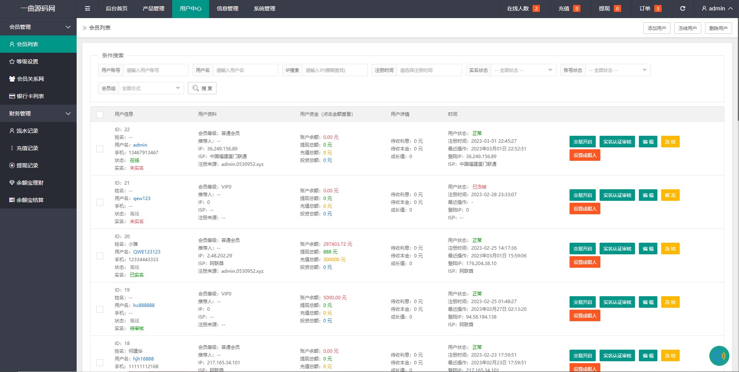Open the 产品管理 menu tab
The height and width of the screenshot is (372, 739).
(x=153, y=8)
